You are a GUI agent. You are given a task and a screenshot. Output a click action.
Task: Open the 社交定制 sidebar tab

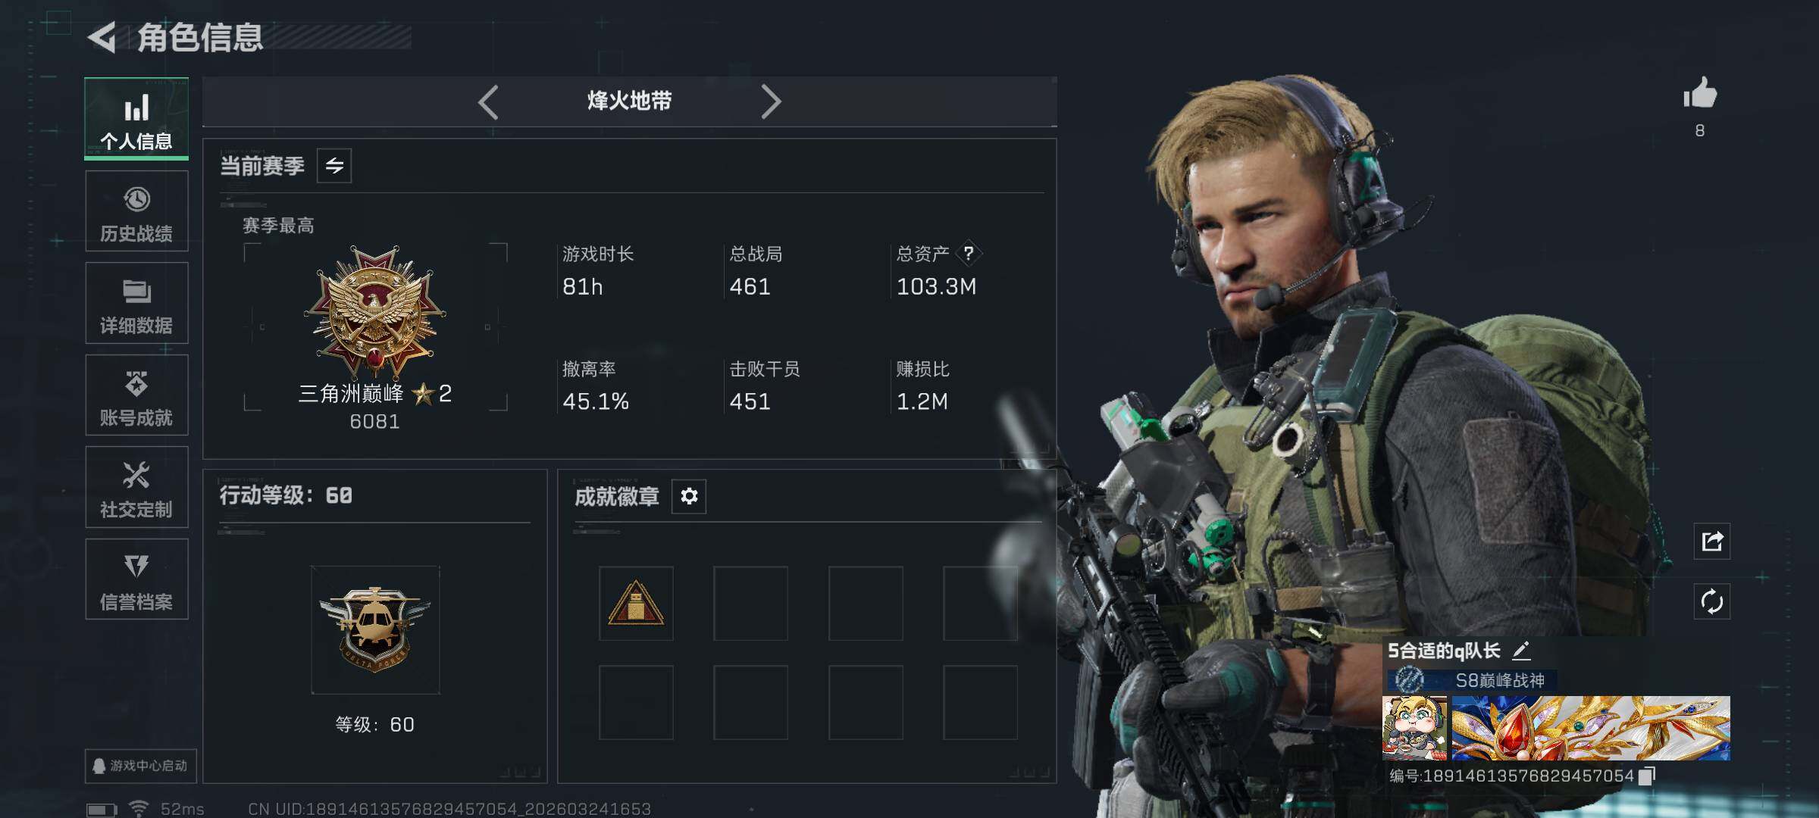tap(136, 487)
